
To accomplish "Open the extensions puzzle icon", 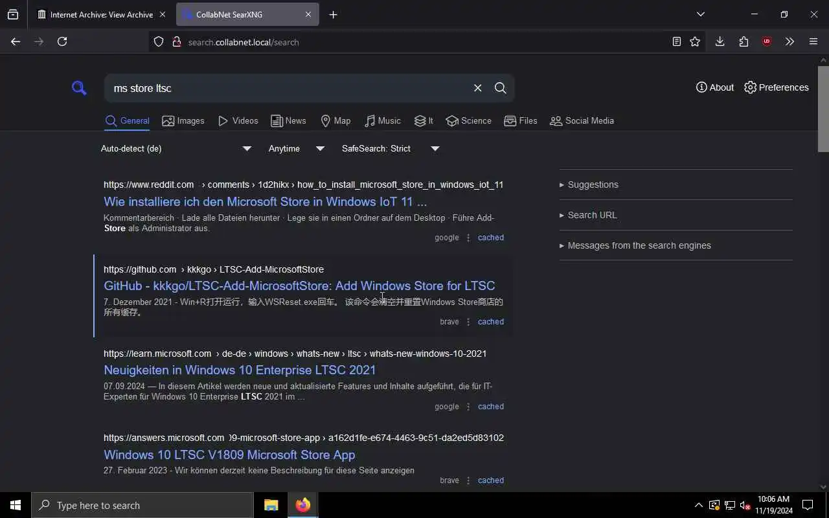I will (744, 41).
